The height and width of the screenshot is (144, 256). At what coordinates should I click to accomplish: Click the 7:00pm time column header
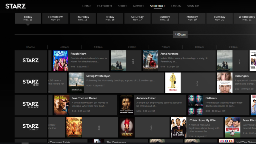165,47
